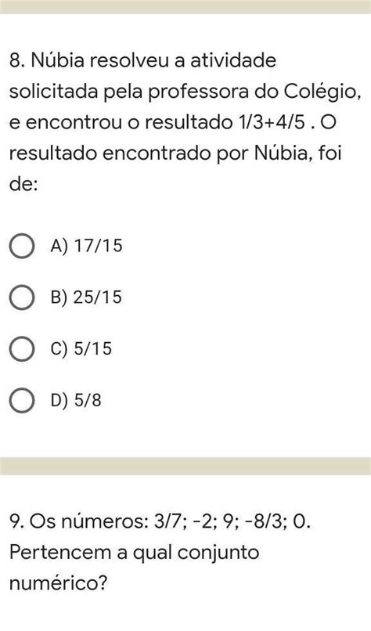Mark the radio button for C) 5/15
Viewport: 371px width, 631px height.
[x=21, y=349]
